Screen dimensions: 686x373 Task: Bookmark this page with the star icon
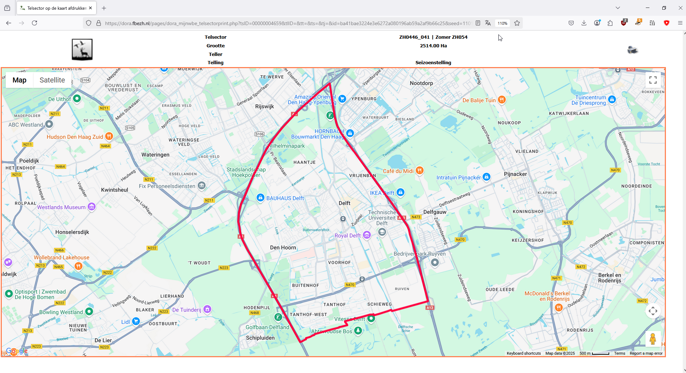517,23
